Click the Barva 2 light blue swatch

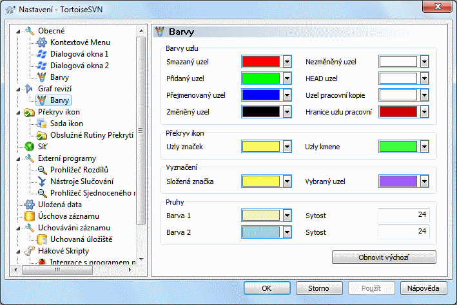click(x=261, y=232)
